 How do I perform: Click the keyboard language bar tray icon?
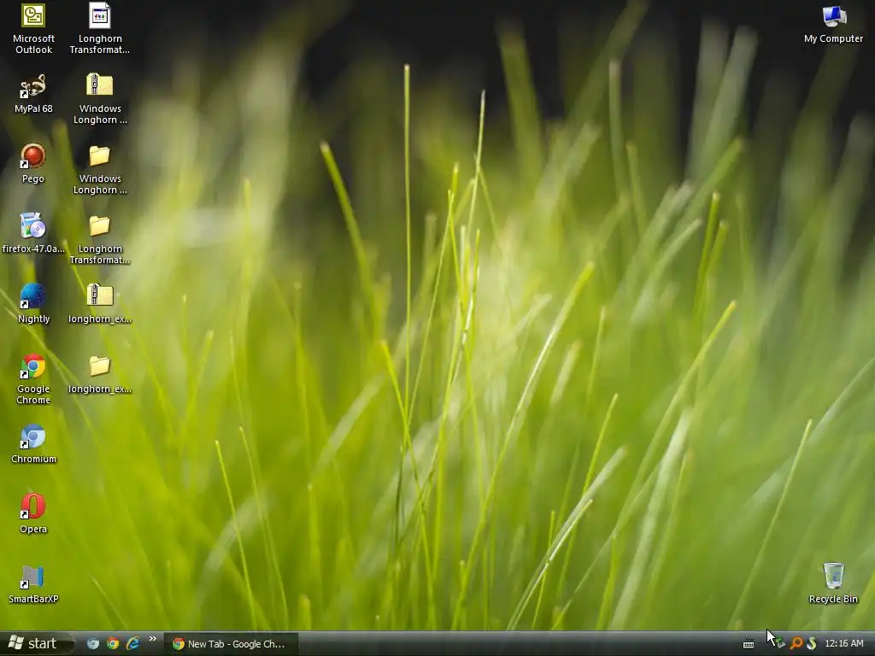click(x=749, y=644)
